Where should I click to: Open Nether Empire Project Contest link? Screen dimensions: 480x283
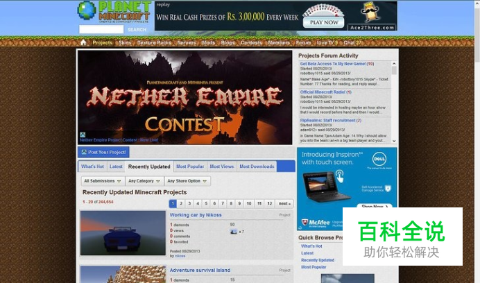point(119,140)
